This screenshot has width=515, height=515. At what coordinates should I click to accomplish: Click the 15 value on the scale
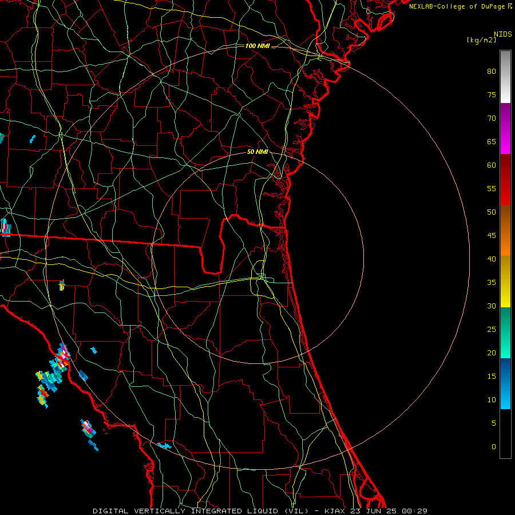[492, 376]
